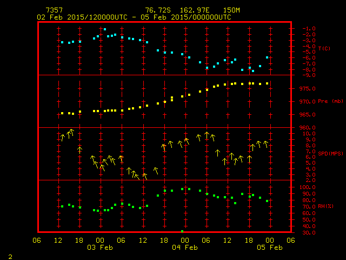Image resolution: width=346 pixels, height=260 pixels.
Task: Click the 965.0 pressure axis label
Action: (308, 115)
